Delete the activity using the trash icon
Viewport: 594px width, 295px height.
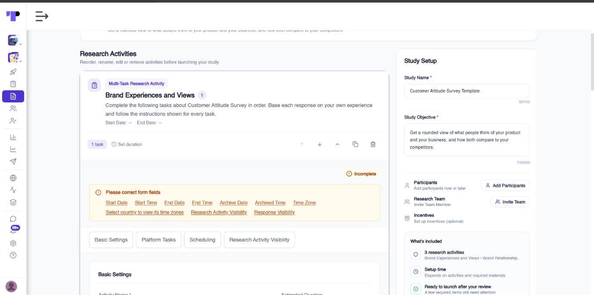373,144
